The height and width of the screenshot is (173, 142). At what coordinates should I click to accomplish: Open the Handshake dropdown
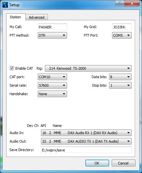[52, 94]
